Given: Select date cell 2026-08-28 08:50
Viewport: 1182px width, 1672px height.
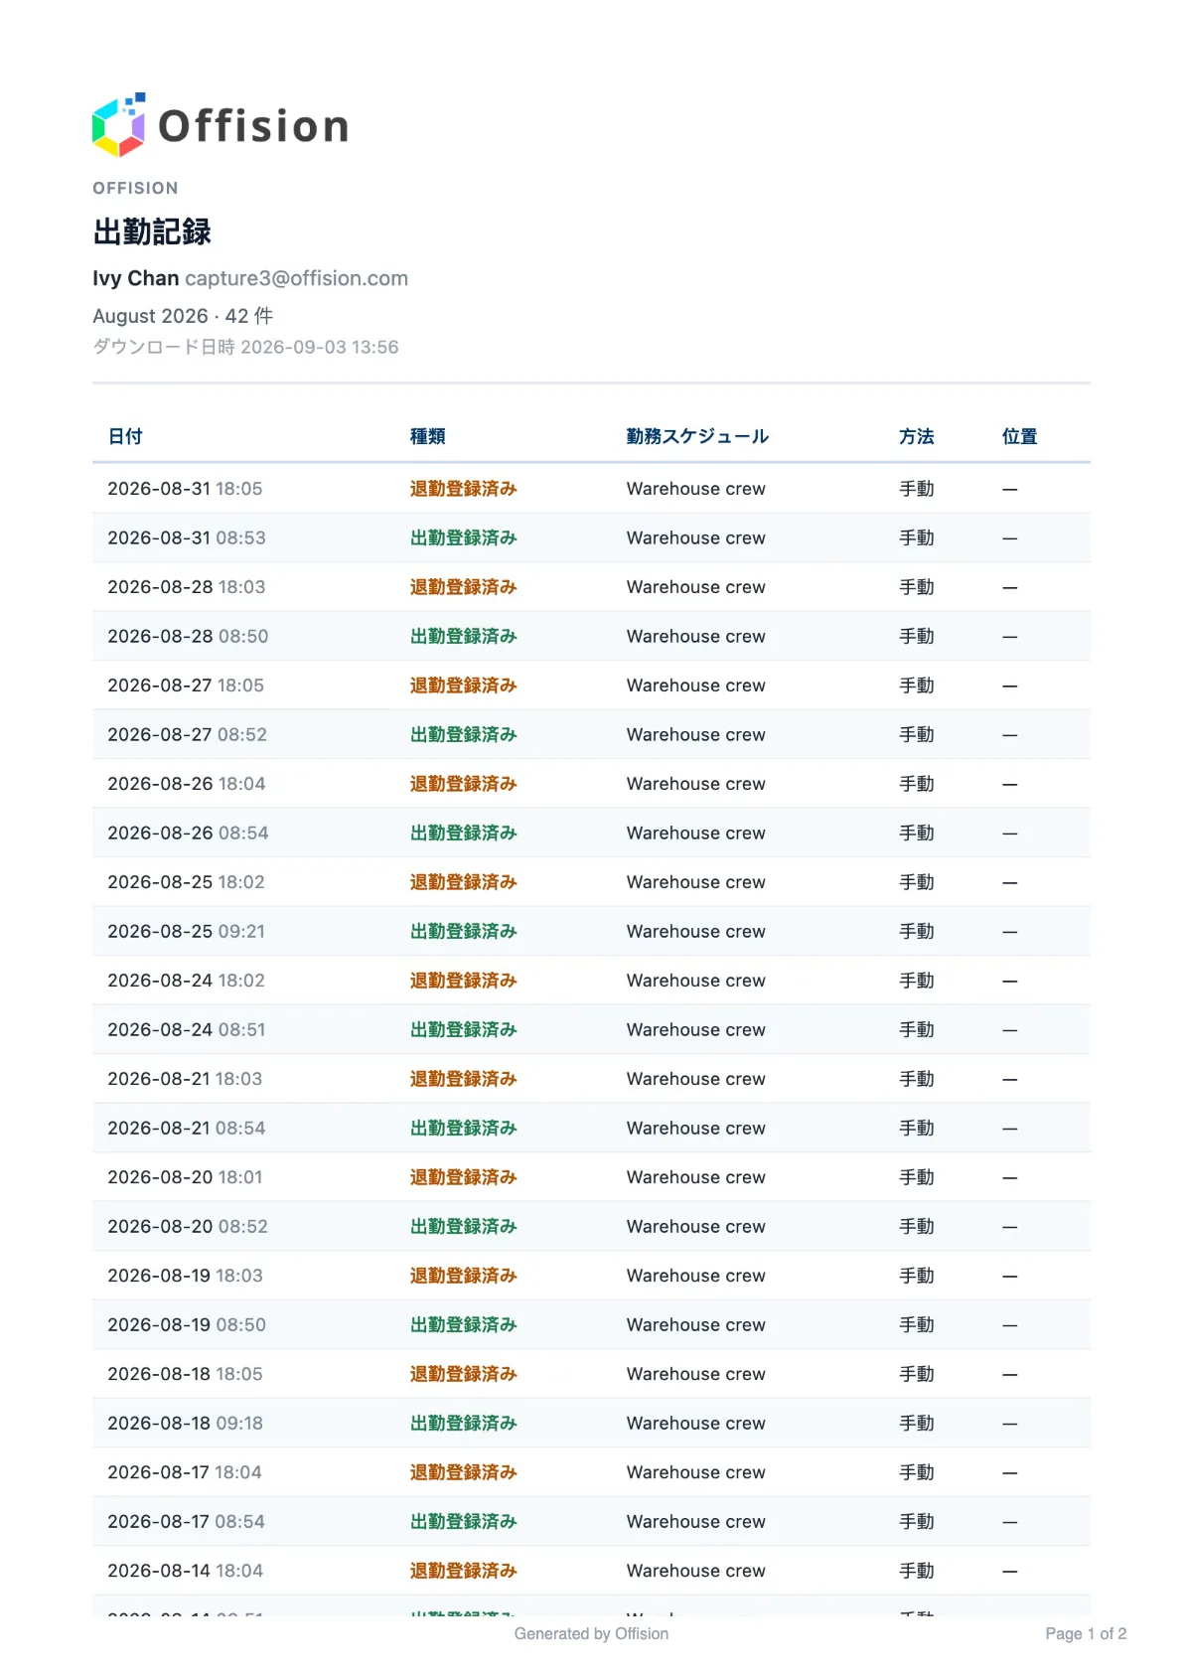Looking at the screenshot, I should (188, 636).
